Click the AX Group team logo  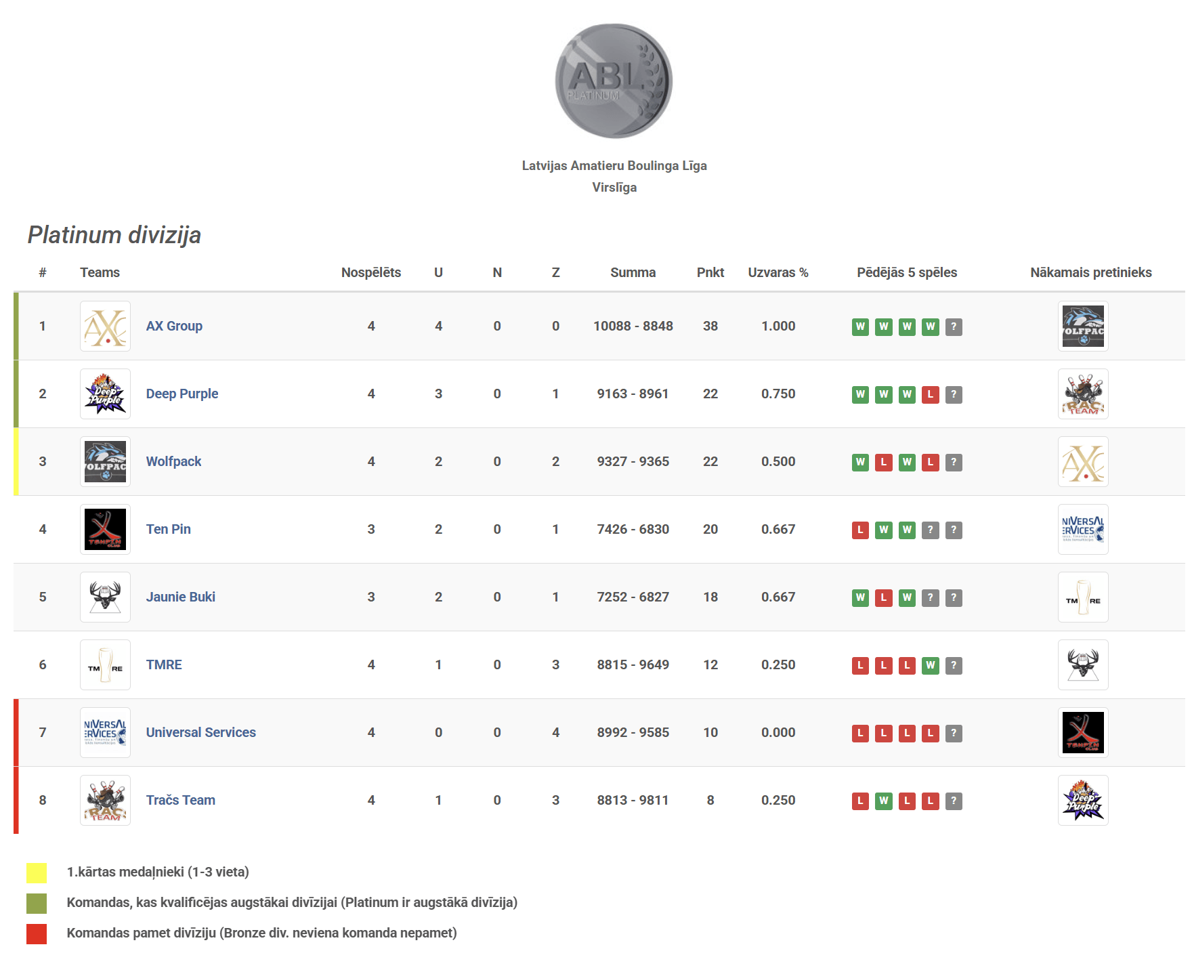pyautogui.click(x=105, y=326)
